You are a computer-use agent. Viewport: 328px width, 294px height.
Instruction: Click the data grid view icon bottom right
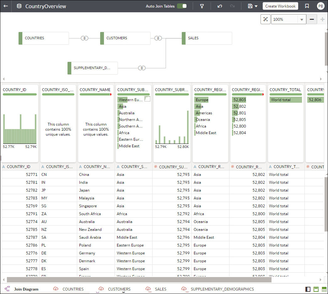click(324, 289)
